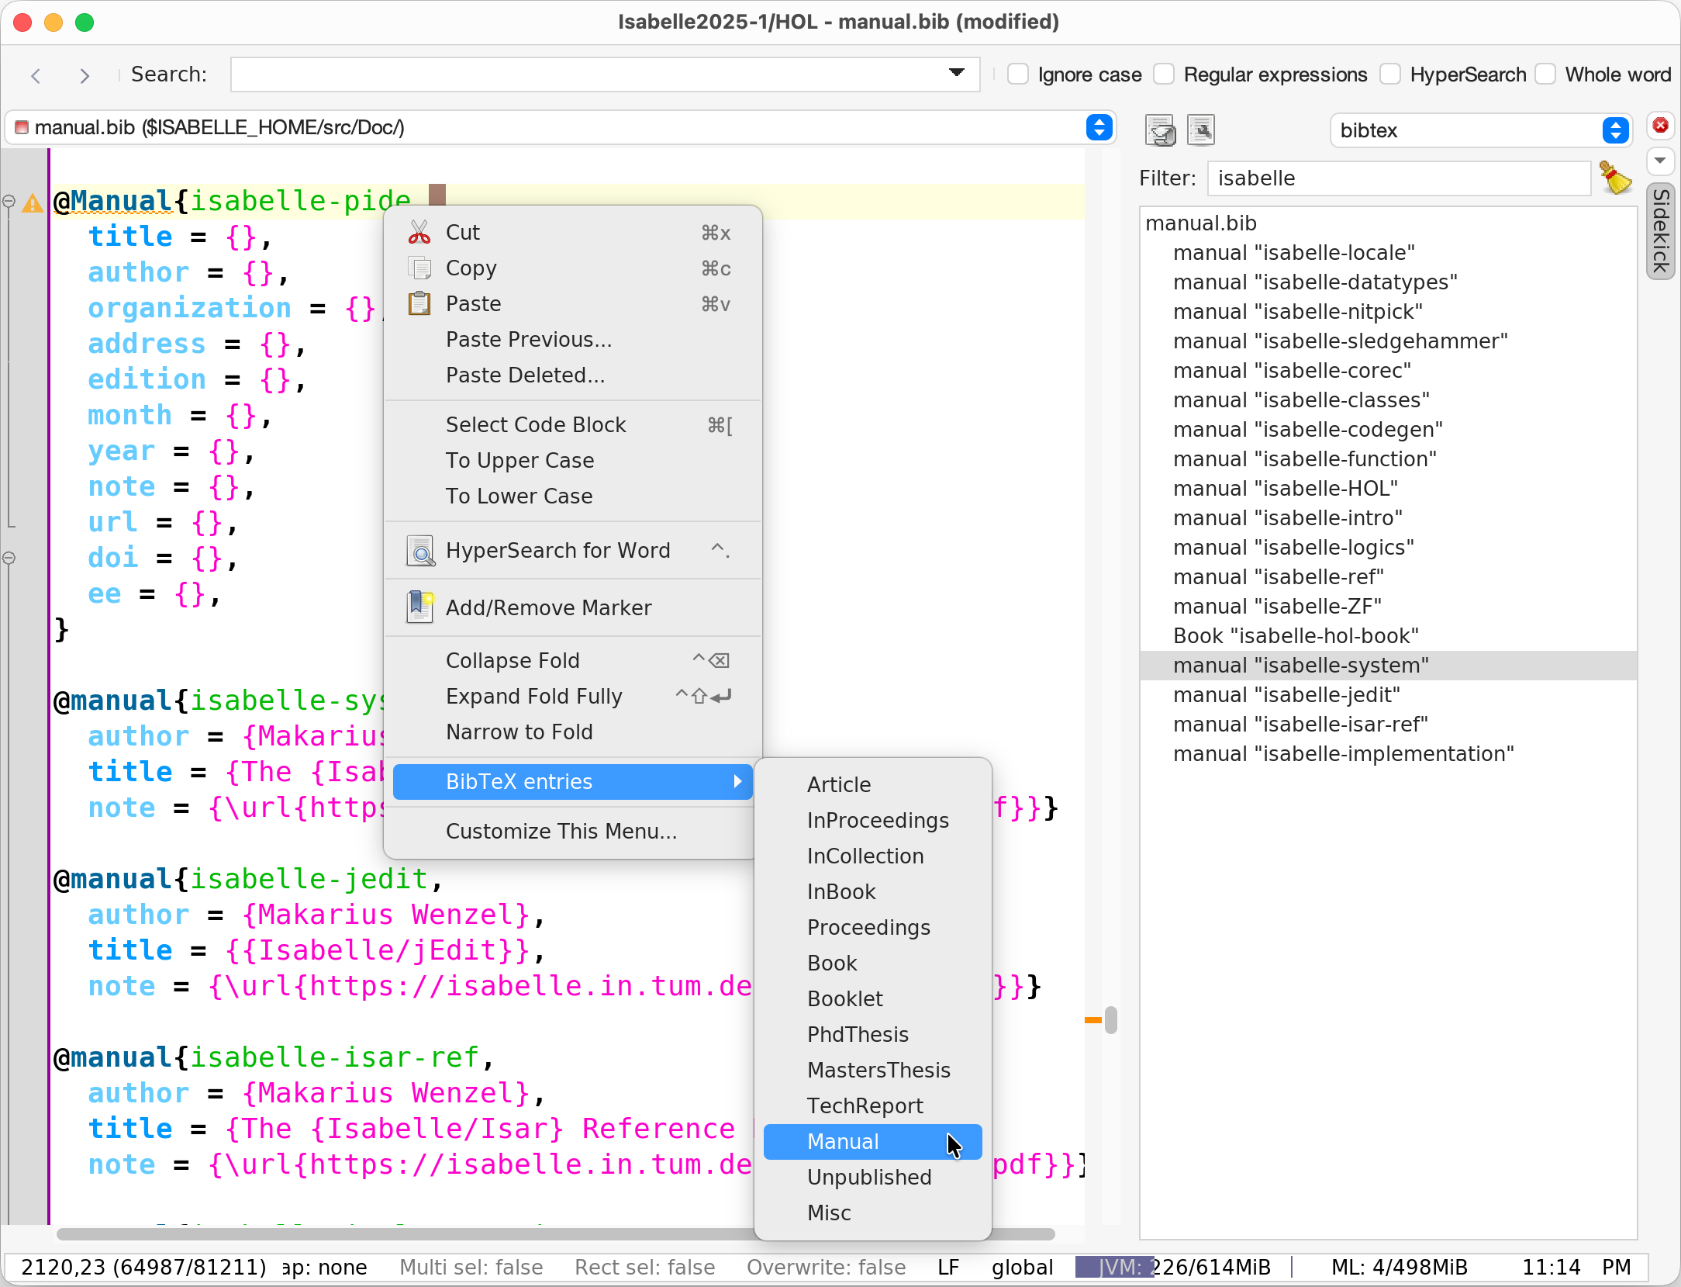Click the warning triangle in the gutter
The height and width of the screenshot is (1287, 1681).
pyautogui.click(x=33, y=203)
